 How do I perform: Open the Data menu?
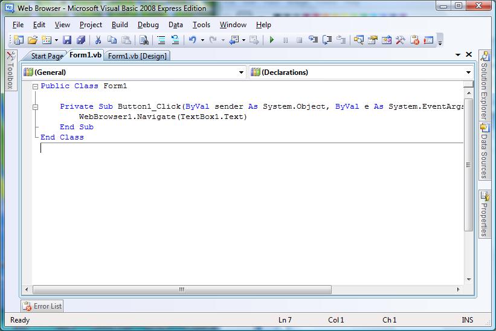click(176, 25)
